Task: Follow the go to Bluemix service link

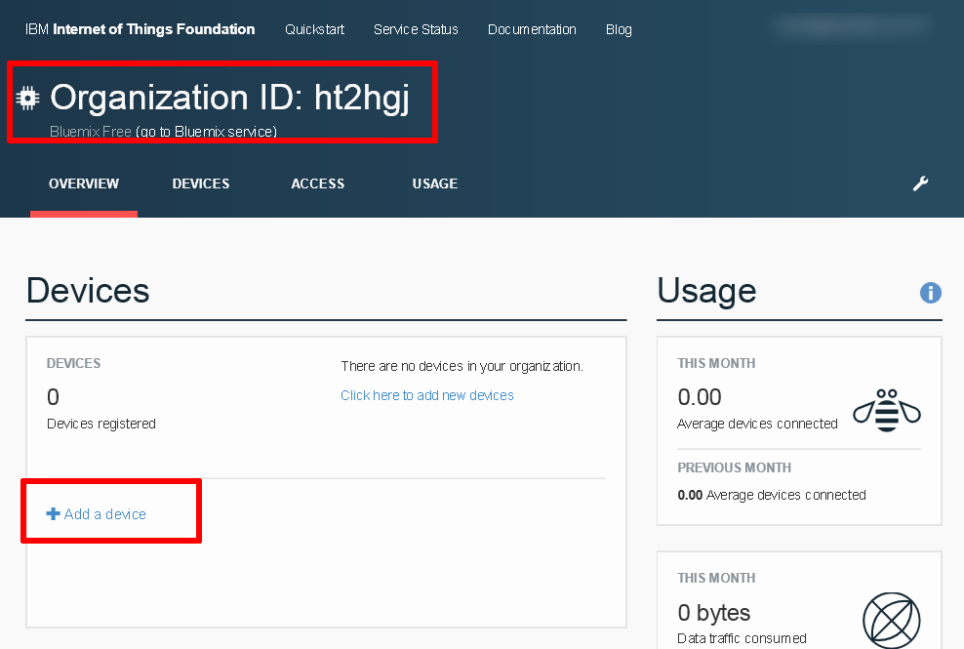Action: [206, 132]
